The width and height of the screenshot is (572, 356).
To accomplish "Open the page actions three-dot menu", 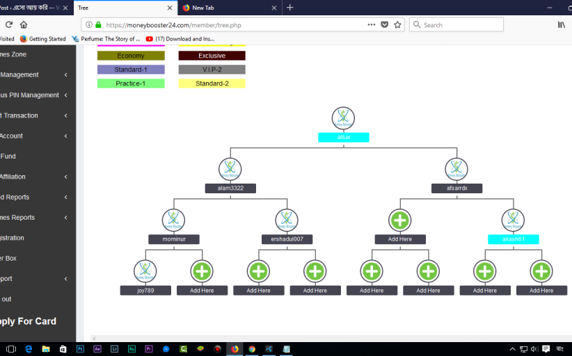I will pyautogui.click(x=372, y=24).
